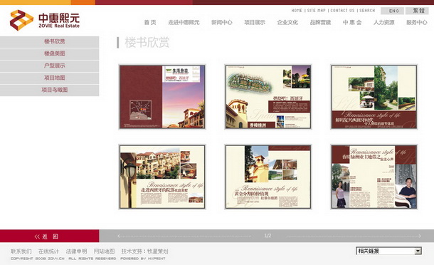Open the 服务中心 menu item
The image size is (434, 265).
[x=416, y=23]
